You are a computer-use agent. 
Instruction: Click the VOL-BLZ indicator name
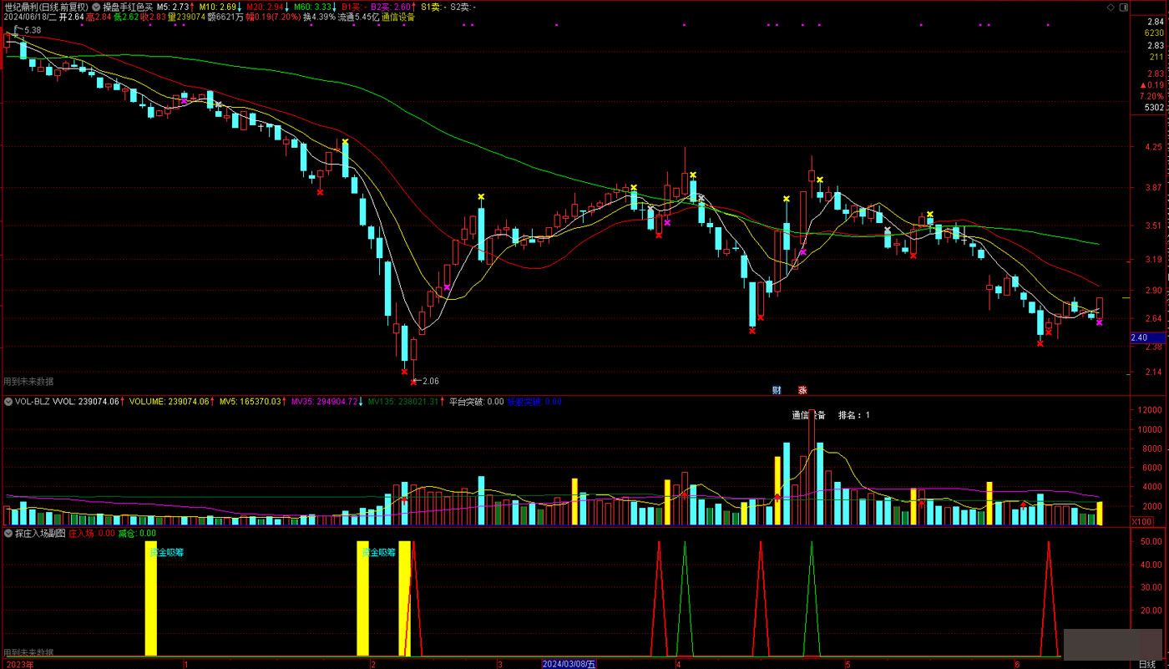coord(33,402)
